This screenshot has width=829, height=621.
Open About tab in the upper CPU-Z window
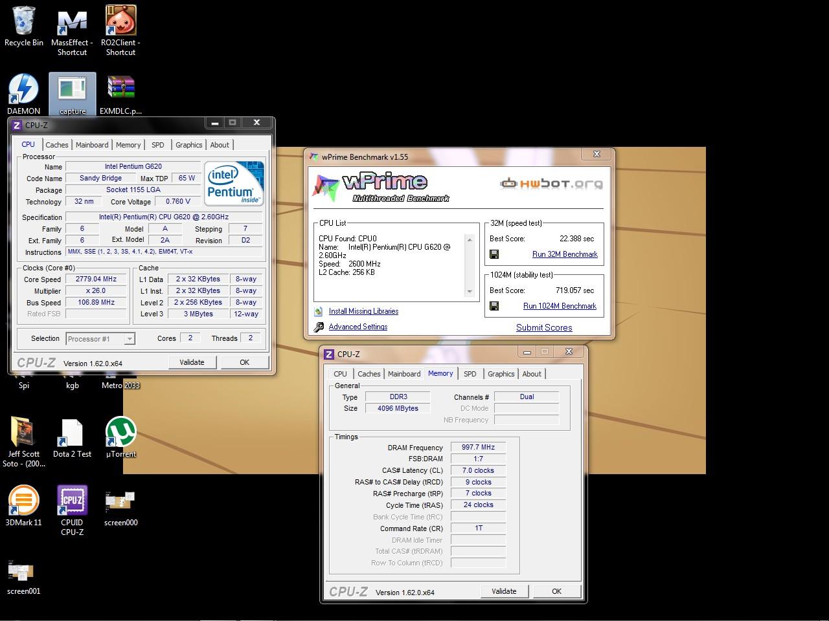pos(220,145)
